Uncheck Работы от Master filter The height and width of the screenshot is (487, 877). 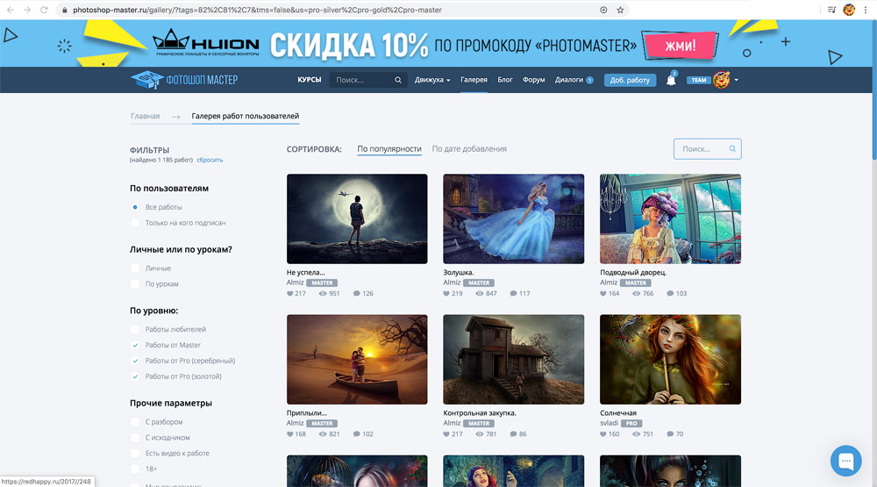click(135, 346)
